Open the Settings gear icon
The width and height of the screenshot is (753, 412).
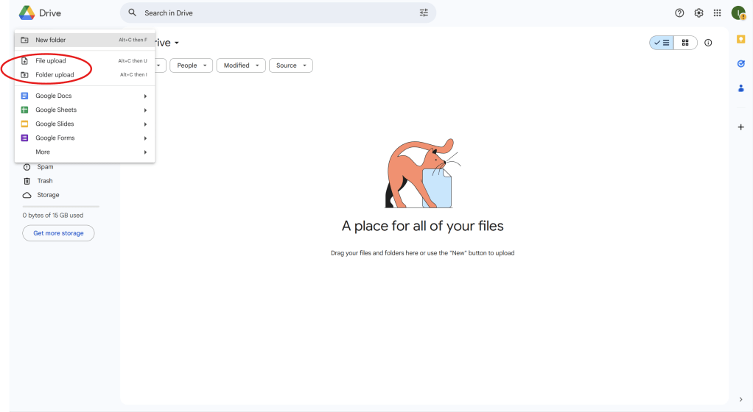(x=698, y=13)
